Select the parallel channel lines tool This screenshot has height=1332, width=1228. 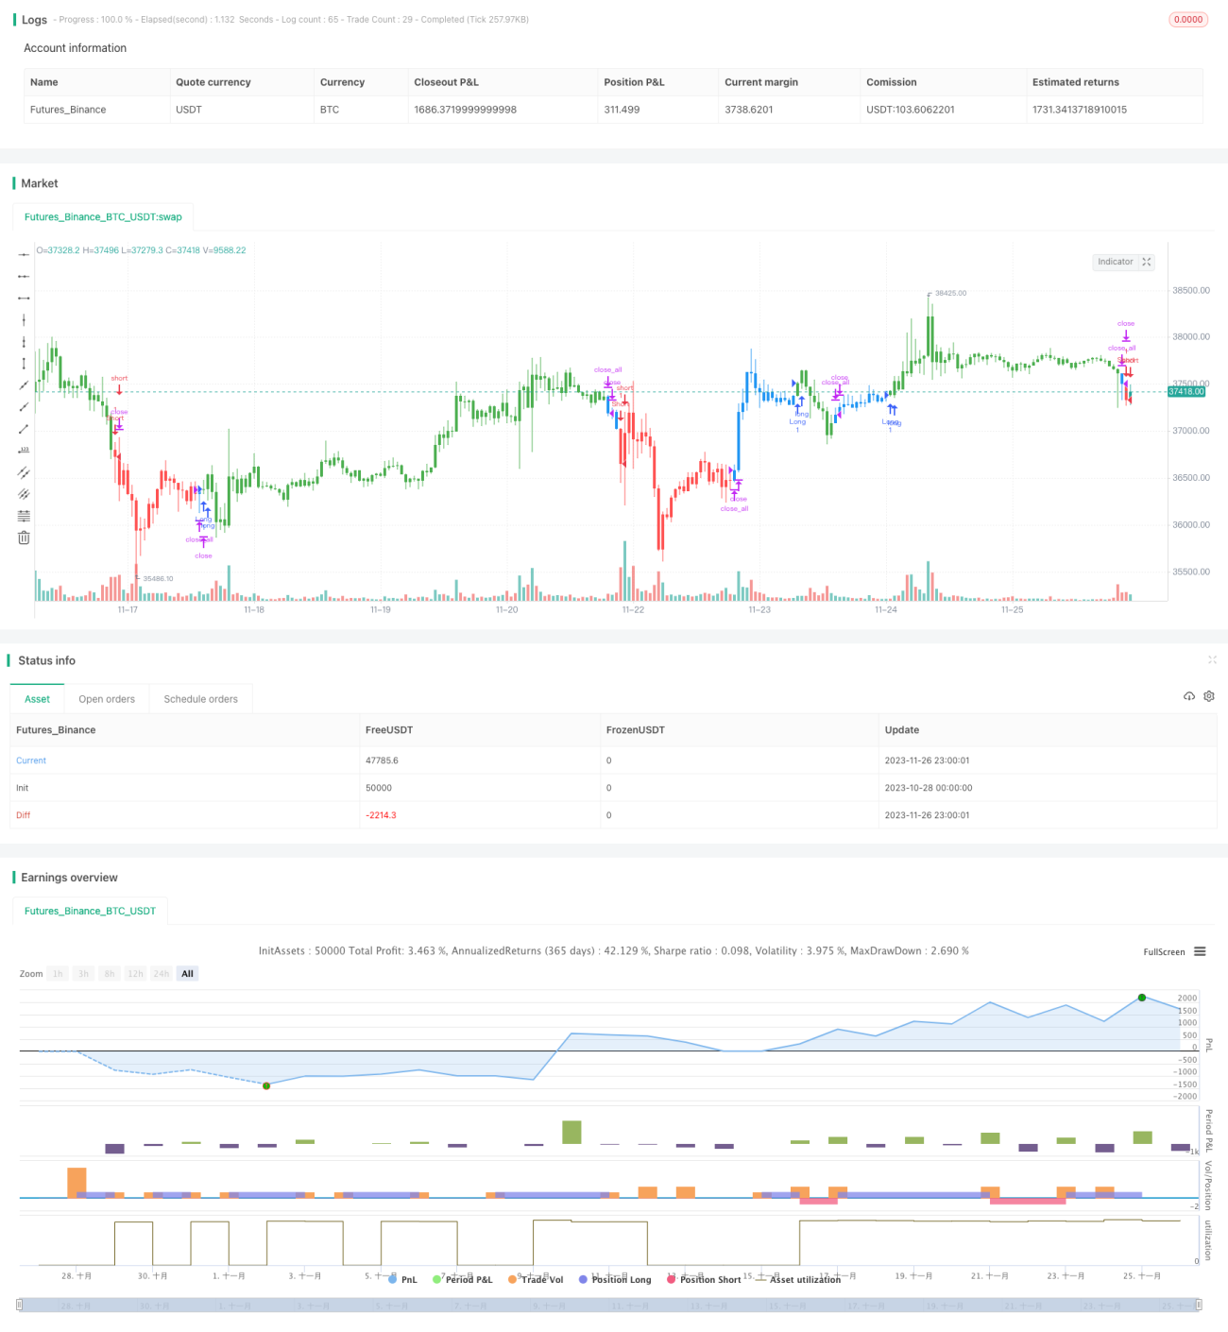click(24, 472)
